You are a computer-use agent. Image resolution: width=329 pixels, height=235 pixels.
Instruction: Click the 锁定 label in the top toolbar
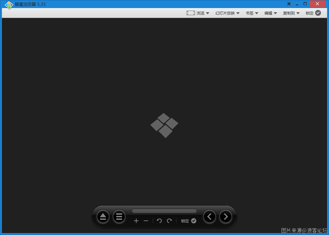[x=310, y=13]
